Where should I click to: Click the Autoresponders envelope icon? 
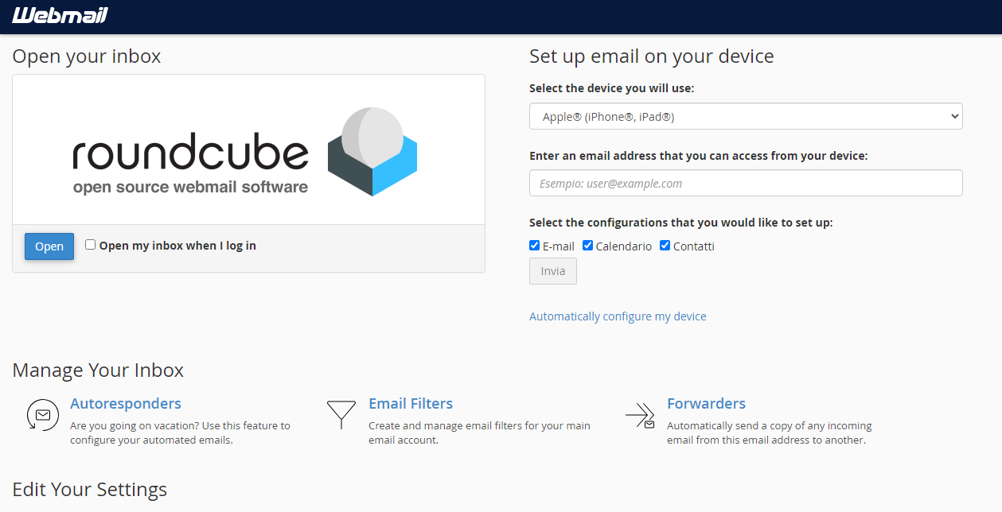(42, 415)
